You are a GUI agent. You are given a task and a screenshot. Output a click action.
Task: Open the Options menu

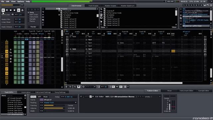click(21, 1)
